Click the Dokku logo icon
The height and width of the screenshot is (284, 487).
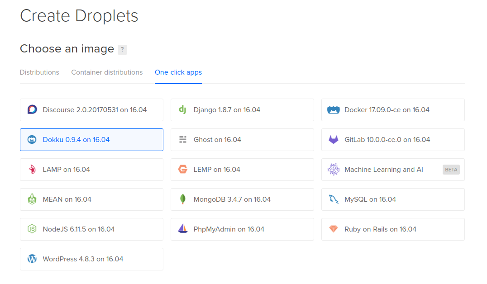point(32,140)
